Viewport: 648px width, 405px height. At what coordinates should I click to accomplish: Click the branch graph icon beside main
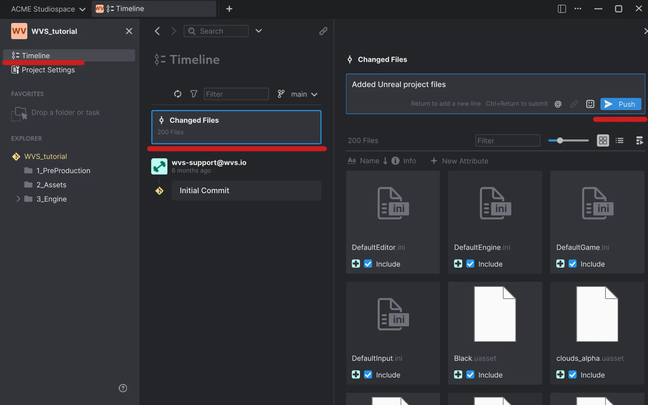point(280,94)
